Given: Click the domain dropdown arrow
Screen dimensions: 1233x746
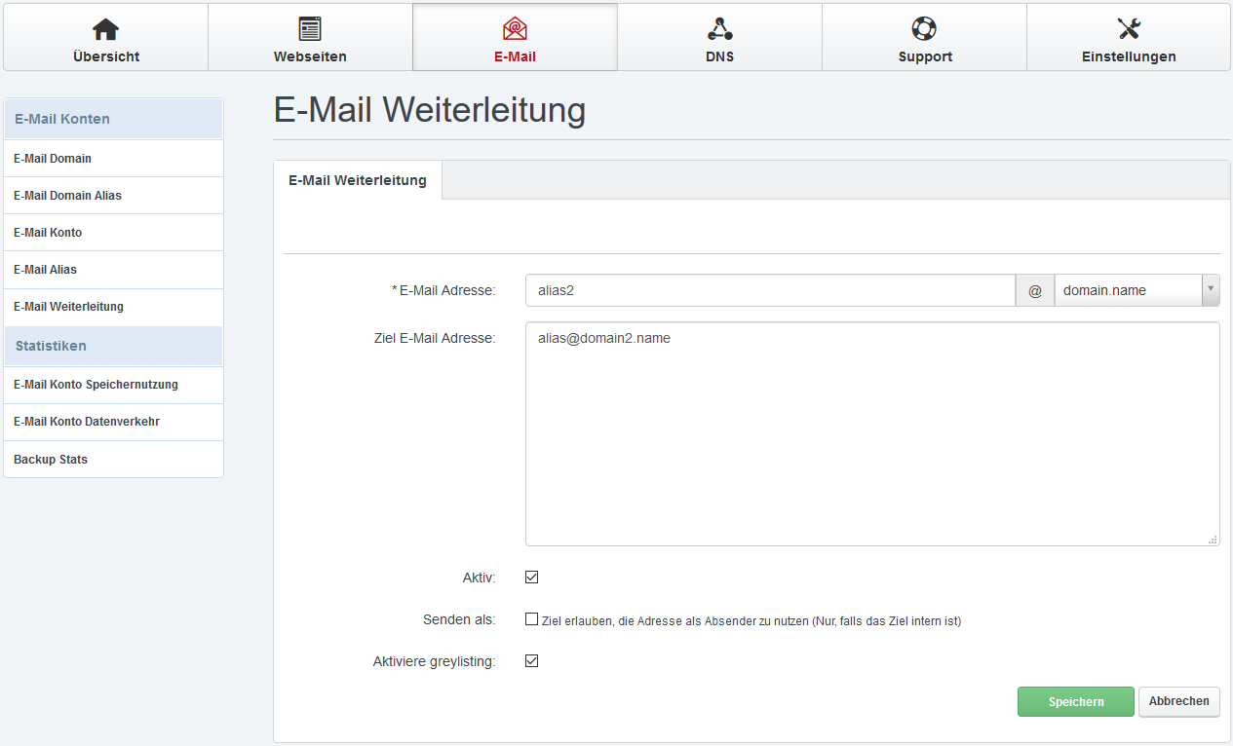Looking at the screenshot, I should point(1211,290).
